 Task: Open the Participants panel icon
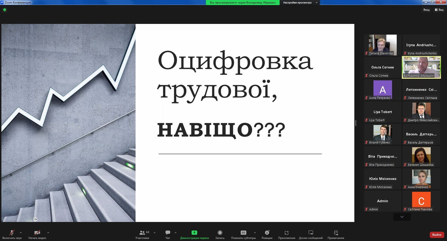[142, 233]
